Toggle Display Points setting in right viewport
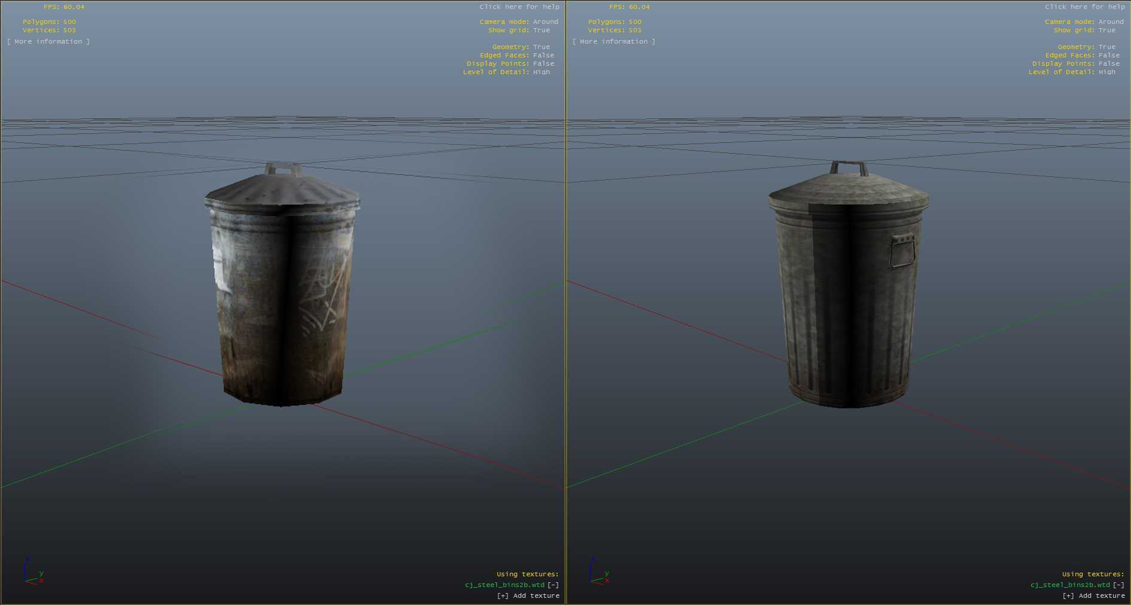1131x605 pixels. 1109,64
